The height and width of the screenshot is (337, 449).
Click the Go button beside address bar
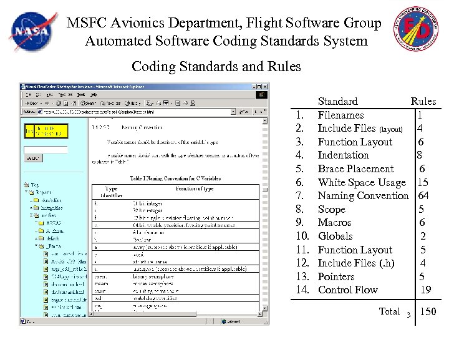pos(244,112)
